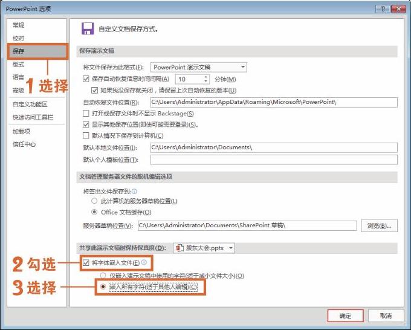
Task: Click PowerPoint file icon in 股东大会.pptx dropdown
Action: coord(180,248)
